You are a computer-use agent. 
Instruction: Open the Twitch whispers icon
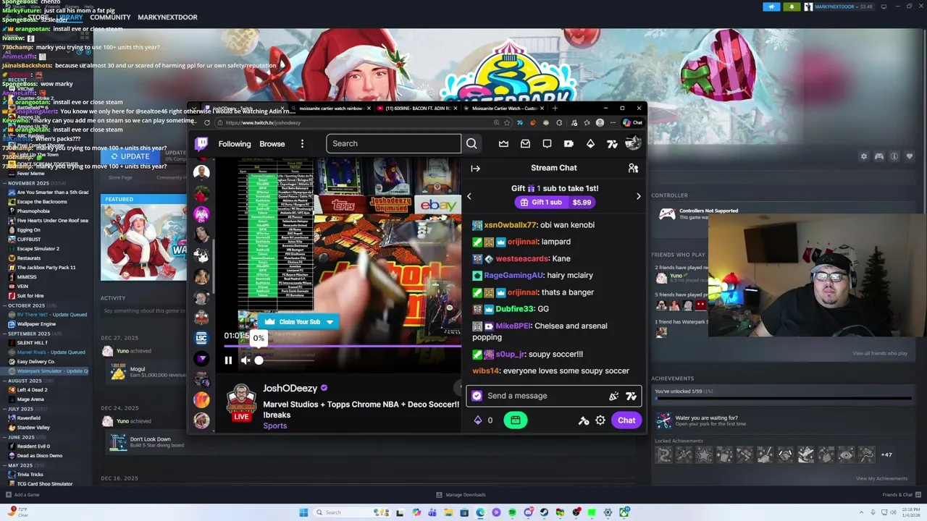click(547, 143)
